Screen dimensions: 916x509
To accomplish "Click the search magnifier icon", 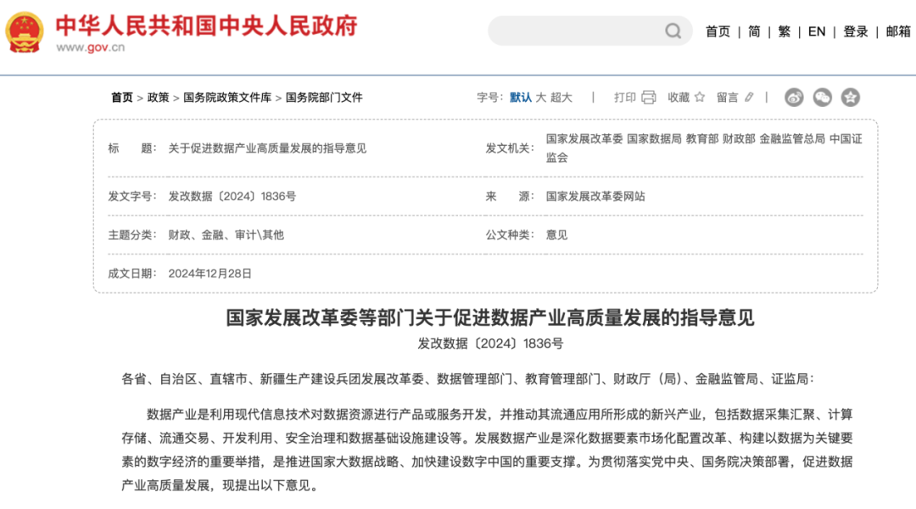I will tap(673, 31).
